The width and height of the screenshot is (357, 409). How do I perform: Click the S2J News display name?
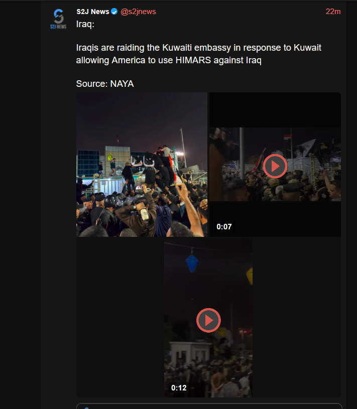click(93, 12)
